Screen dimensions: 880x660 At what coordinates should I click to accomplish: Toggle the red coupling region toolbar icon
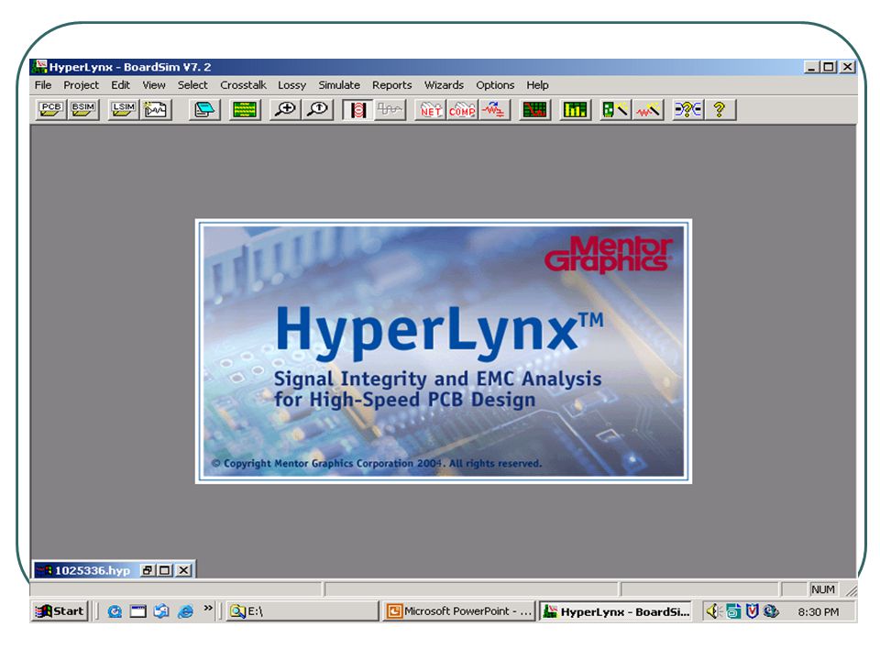(358, 109)
